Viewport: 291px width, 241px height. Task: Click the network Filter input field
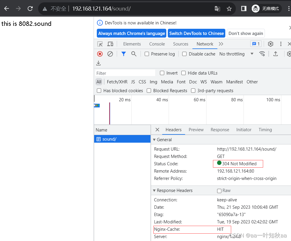click(x=125, y=73)
